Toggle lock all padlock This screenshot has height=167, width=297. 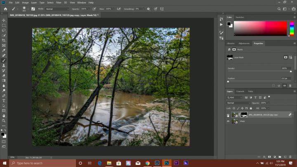[x=251, y=108]
